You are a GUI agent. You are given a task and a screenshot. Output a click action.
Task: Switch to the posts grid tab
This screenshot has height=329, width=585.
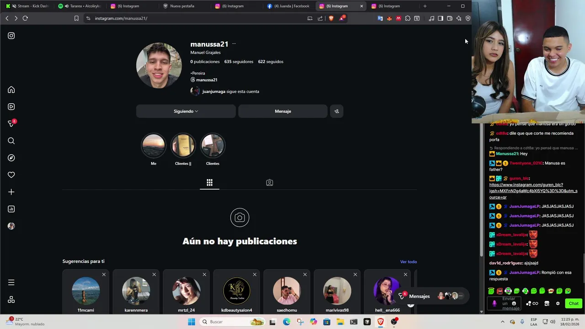(209, 182)
